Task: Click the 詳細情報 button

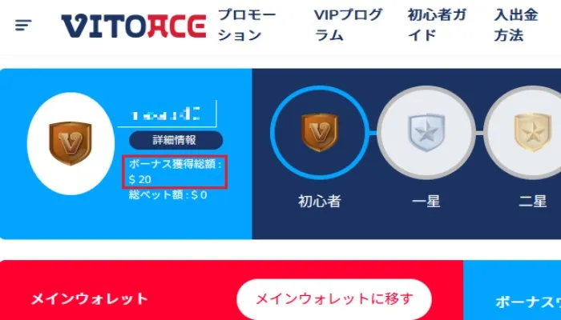Action: click(x=176, y=140)
